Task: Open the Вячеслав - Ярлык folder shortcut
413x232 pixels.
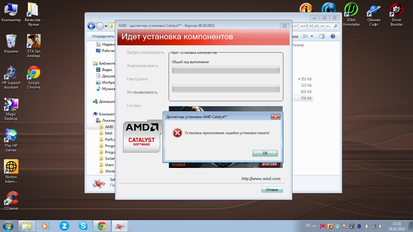Action: pos(34,14)
